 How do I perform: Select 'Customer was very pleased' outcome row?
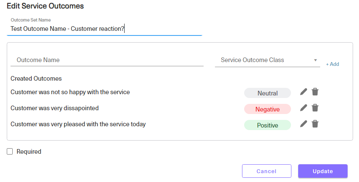click(78, 124)
